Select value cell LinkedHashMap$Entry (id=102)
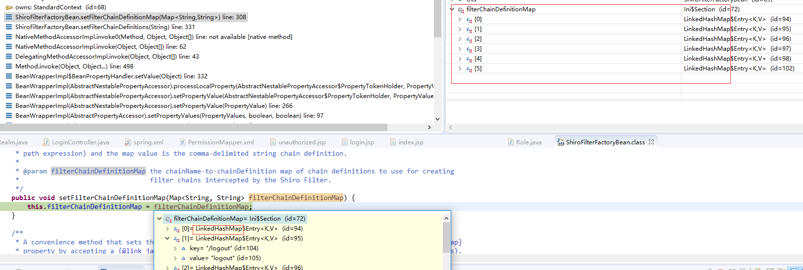The width and height of the screenshot is (803, 270). (x=739, y=68)
